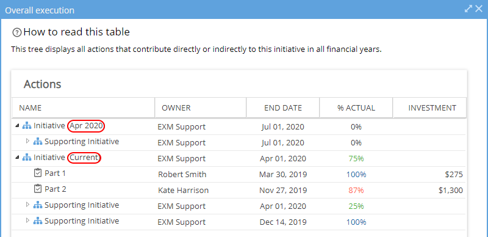Viewport: 488px width, 237px height.
Task: Select the Supporting Initiative name with 25% actual
Action: 82,205
